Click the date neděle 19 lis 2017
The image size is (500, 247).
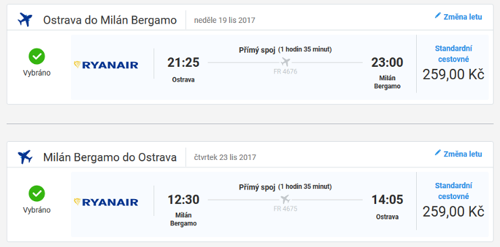pyautogui.click(x=225, y=20)
